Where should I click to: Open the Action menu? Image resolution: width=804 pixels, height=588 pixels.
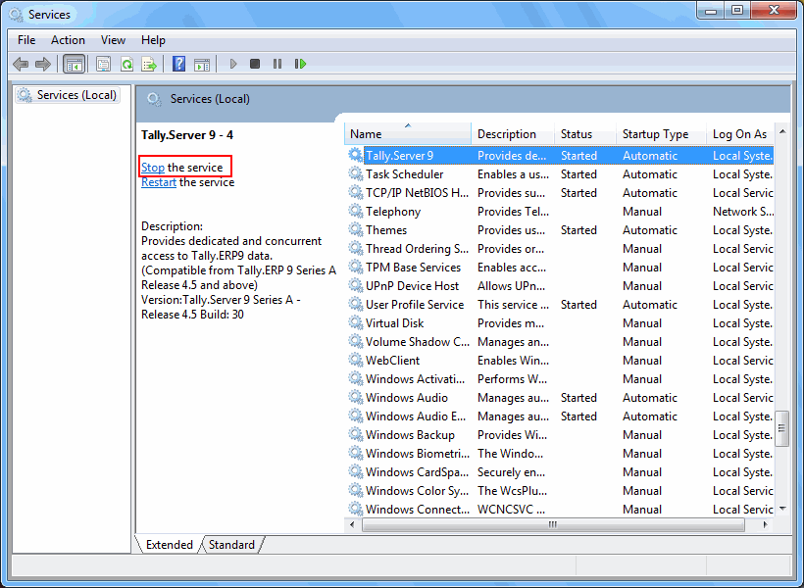[x=68, y=40]
